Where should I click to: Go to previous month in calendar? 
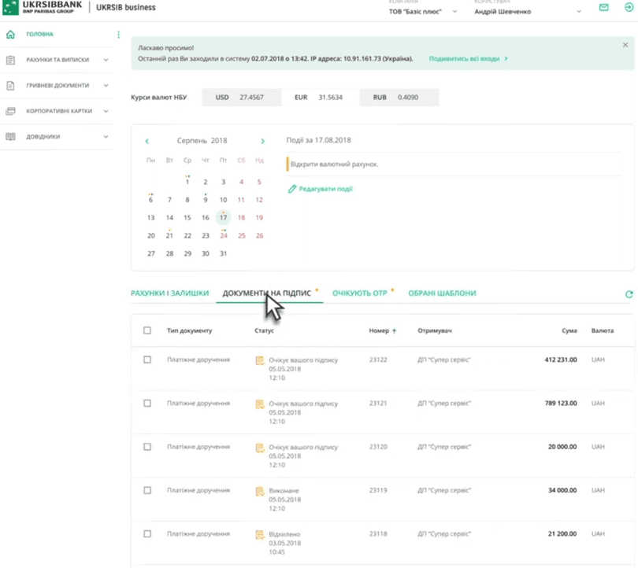tap(147, 142)
